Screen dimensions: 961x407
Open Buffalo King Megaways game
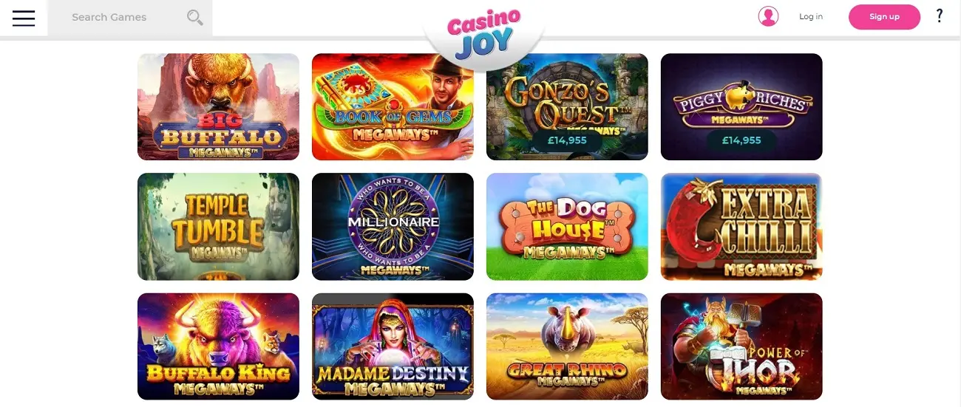coord(218,346)
